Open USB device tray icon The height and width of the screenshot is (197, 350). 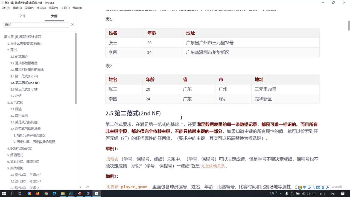292,194
